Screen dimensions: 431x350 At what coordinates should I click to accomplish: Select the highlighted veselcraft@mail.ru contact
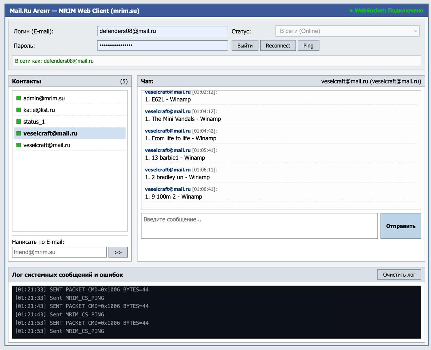pos(70,133)
